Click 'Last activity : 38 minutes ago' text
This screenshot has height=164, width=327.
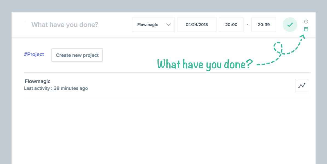point(56,88)
